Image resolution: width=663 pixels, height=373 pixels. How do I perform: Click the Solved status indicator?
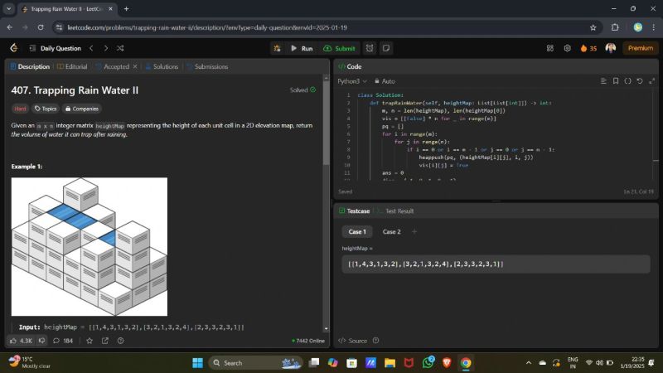302,90
